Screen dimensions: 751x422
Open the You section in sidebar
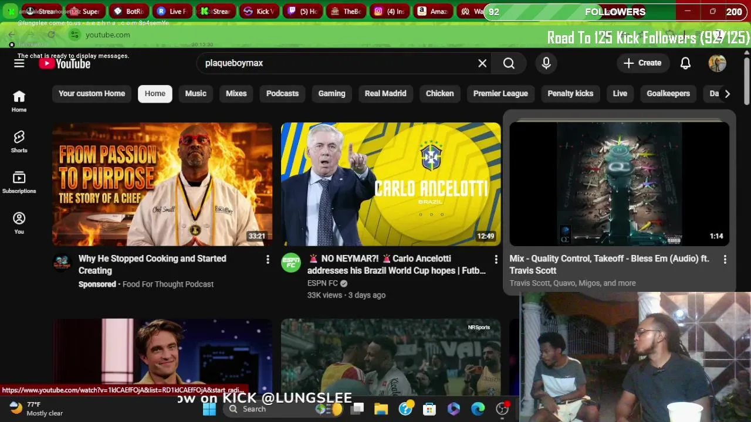point(19,223)
